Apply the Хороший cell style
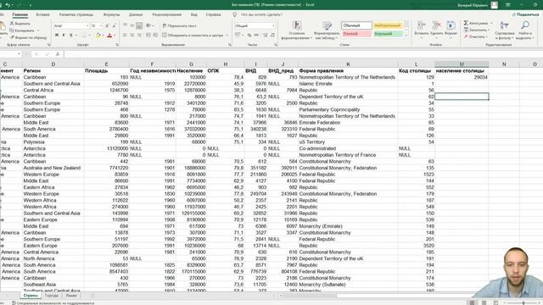Screen dimensions: 543x305 (x=388, y=34)
